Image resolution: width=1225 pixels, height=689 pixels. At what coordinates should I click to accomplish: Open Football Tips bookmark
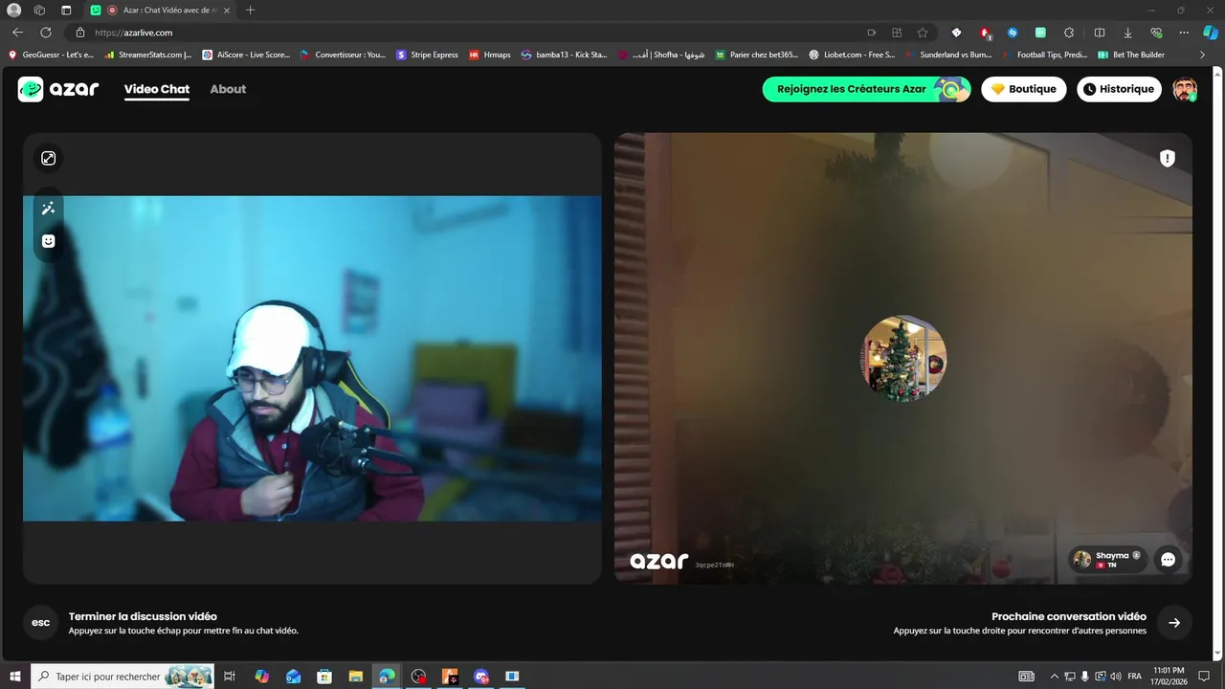tap(1044, 55)
